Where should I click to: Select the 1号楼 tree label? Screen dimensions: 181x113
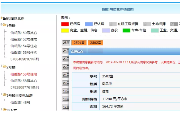pyautogui.click(x=11, y=26)
